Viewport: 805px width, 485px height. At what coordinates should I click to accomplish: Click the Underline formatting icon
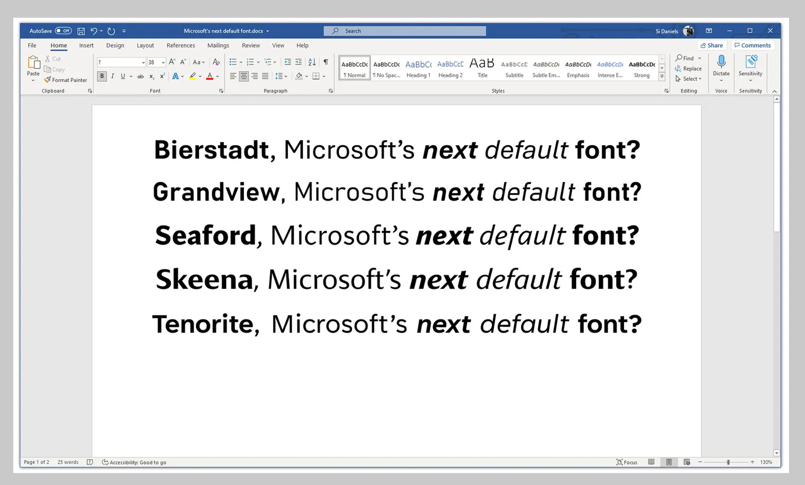click(x=123, y=76)
